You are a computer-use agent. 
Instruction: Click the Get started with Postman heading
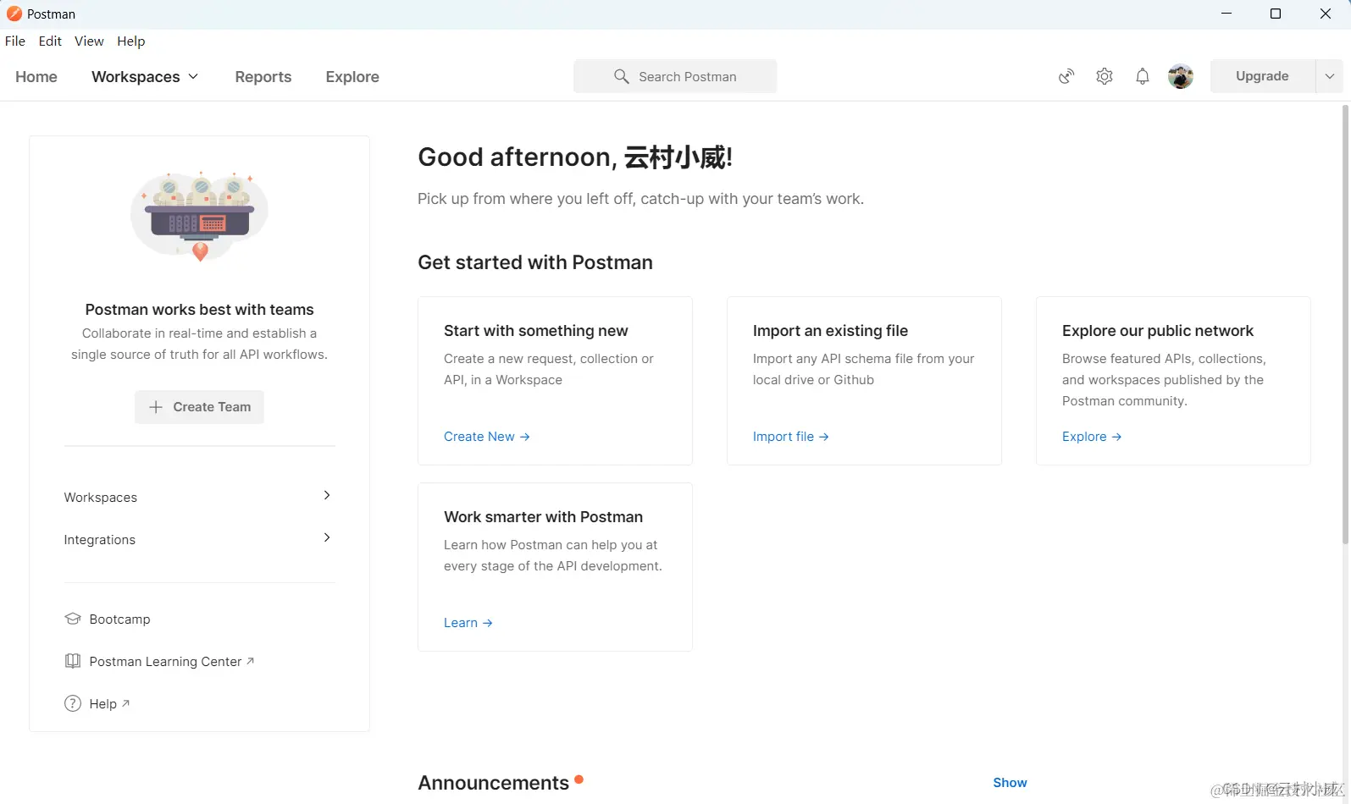coord(535,262)
